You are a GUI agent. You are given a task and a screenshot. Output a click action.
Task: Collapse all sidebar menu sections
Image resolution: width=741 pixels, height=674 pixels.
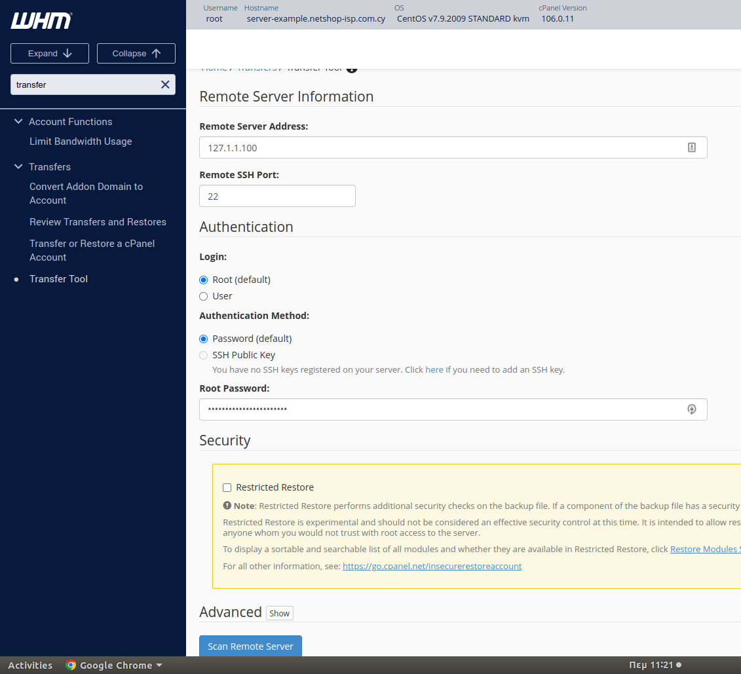coord(136,53)
